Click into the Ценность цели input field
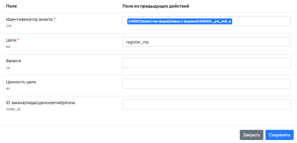297x143 pixels. click(207, 84)
